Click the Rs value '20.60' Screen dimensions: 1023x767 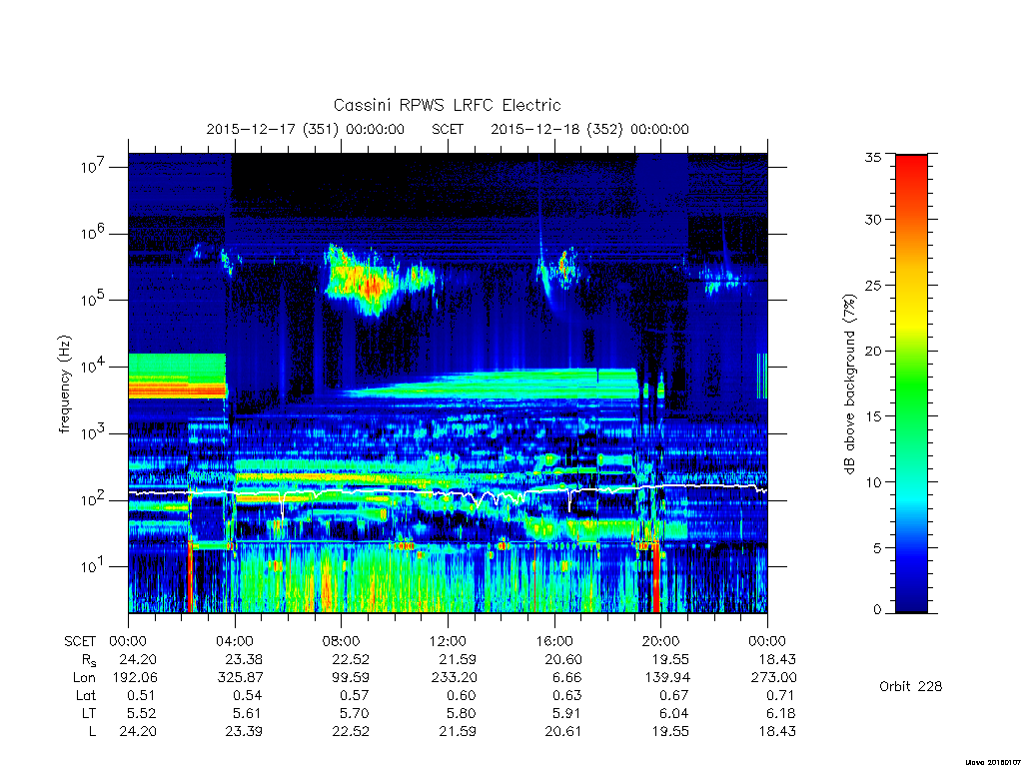563,659
